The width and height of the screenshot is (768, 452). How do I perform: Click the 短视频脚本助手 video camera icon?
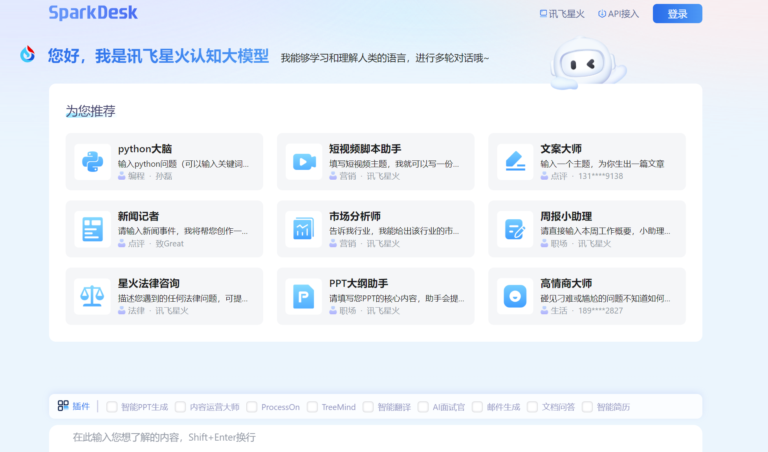(x=304, y=162)
